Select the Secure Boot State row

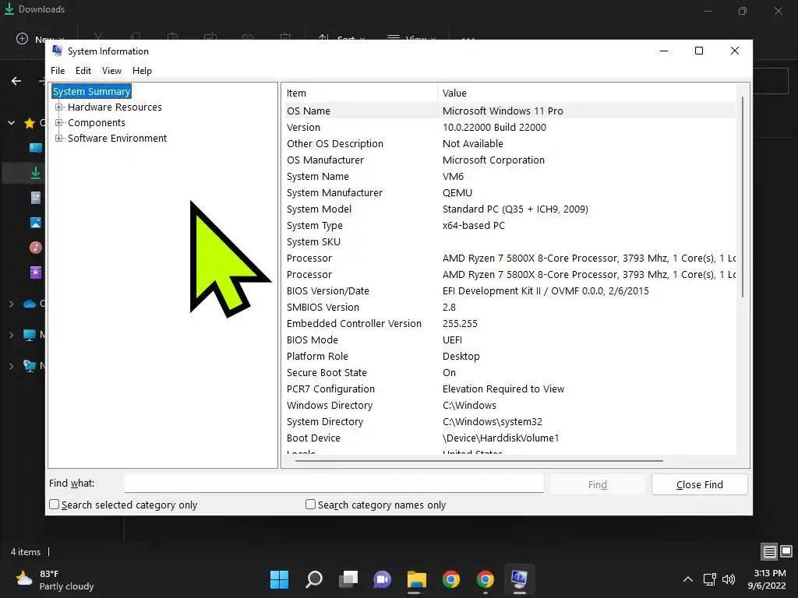coord(509,373)
